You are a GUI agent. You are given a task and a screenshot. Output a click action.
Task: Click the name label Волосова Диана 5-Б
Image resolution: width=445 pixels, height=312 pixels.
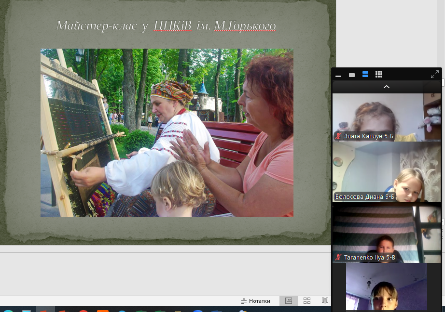tap(364, 197)
